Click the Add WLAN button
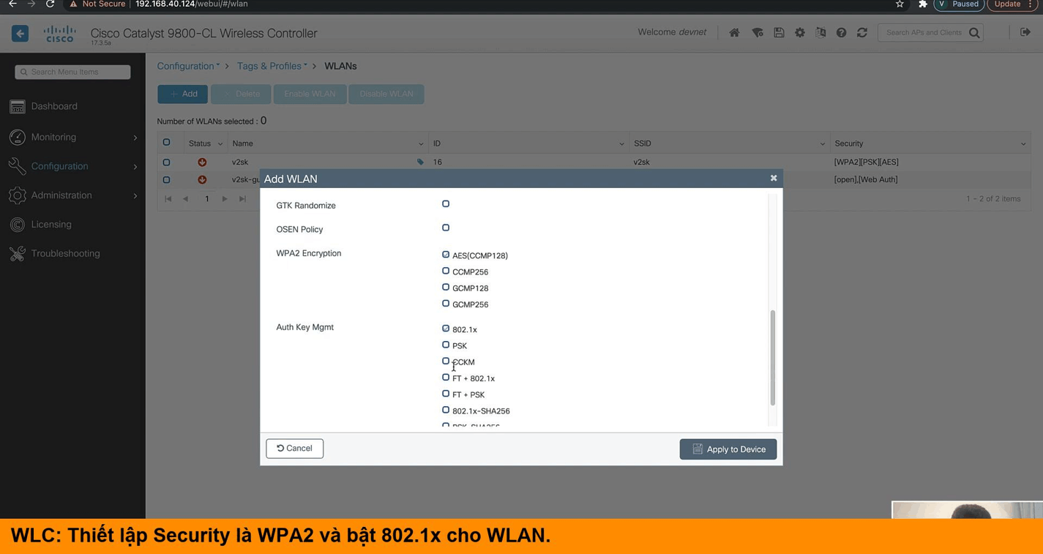 pyautogui.click(x=183, y=94)
